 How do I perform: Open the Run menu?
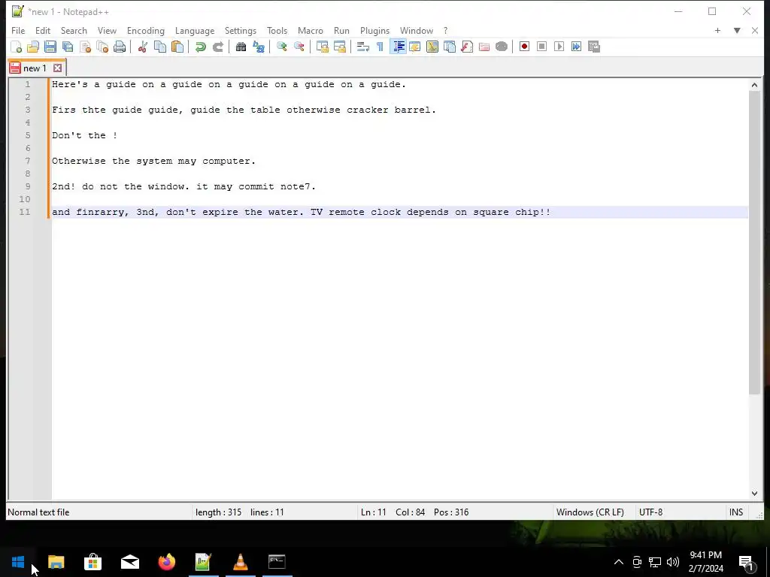[x=342, y=30]
